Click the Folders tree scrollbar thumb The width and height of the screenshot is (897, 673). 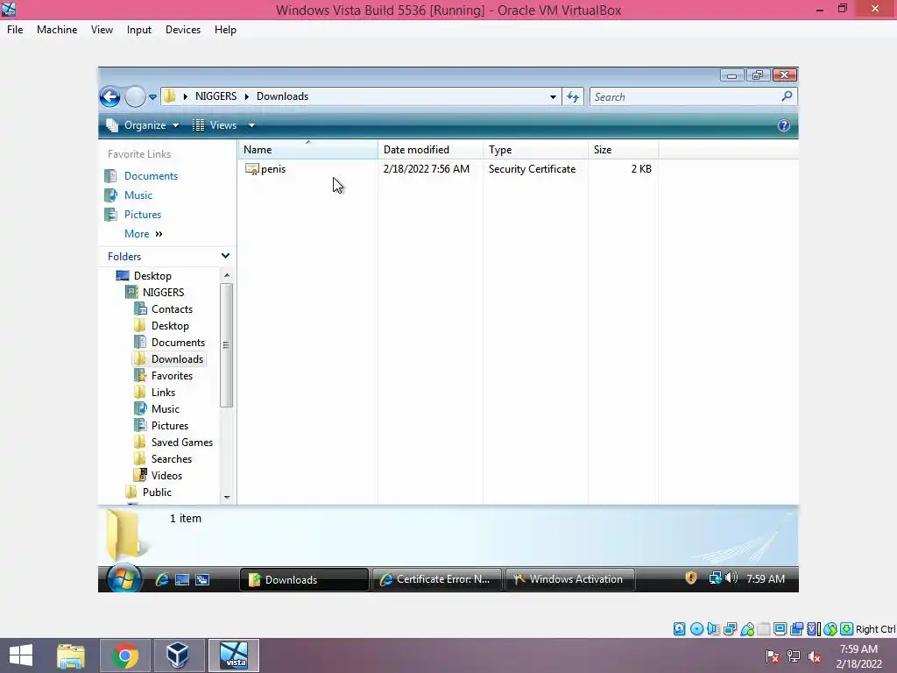click(227, 345)
